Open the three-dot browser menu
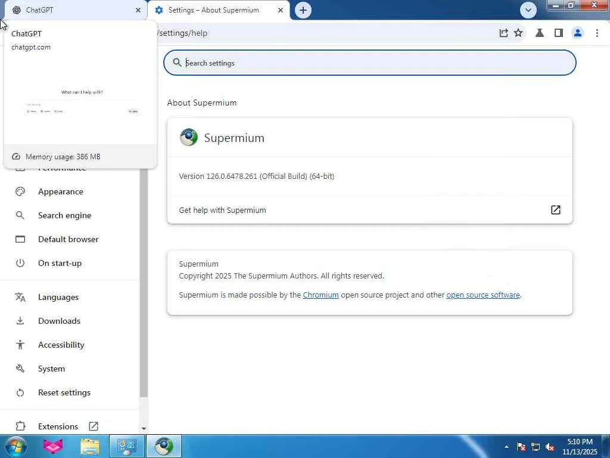Viewport: 610px width, 458px height. [x=597, y=33]
